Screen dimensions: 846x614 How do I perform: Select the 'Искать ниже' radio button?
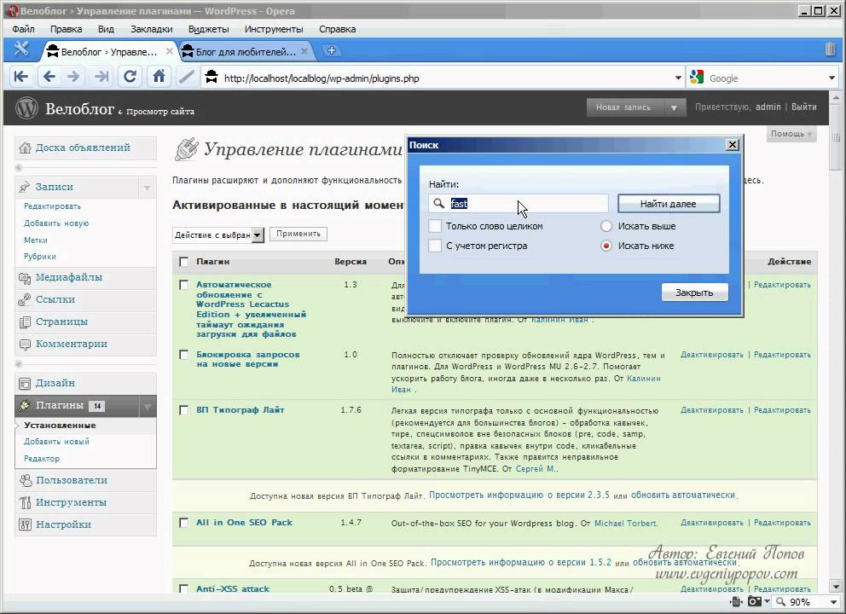click(606, 246)
